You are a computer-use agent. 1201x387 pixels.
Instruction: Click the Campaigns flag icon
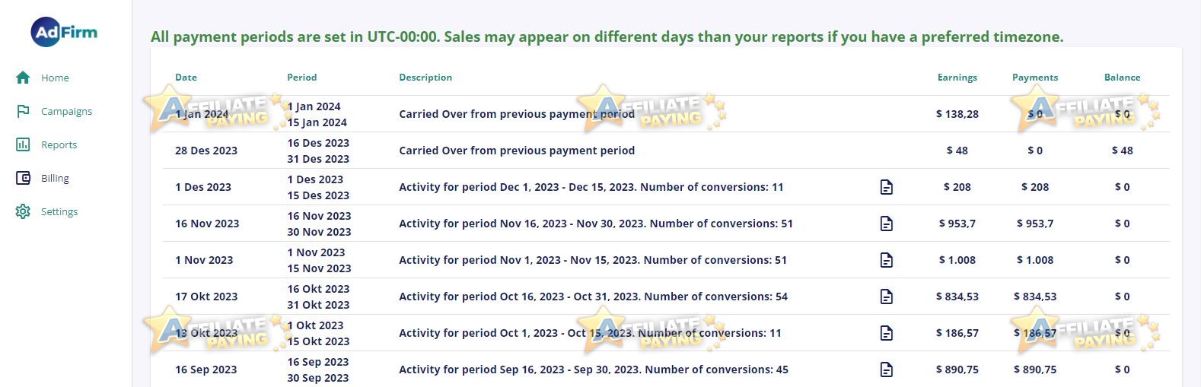pyautogui.click(x=23, y=111)
